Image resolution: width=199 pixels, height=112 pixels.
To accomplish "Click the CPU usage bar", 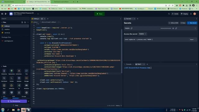I will point(7,98).
